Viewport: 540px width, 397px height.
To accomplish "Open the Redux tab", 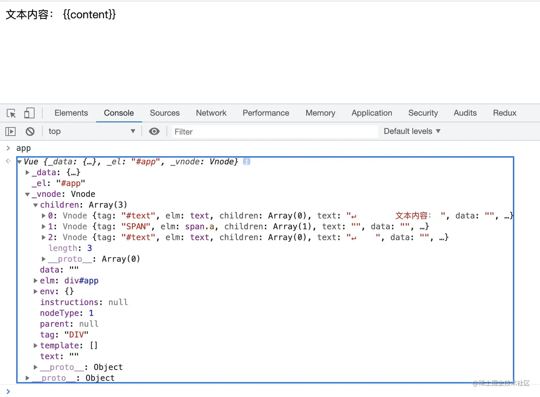I will tap(504, 113).
